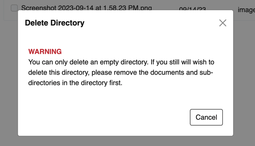Image resolution: width=255 pixels, height=146 pixels.
Task: Click the dimmed backdrop below the dialog
Action: (x=126, y=141)
